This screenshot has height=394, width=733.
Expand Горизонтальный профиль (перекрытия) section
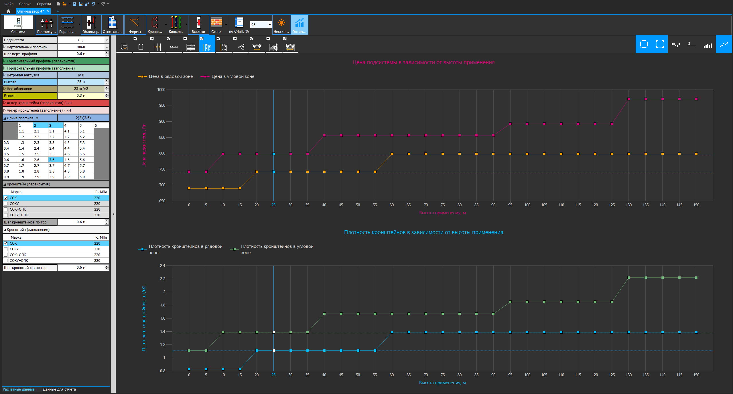click(5, 61)
